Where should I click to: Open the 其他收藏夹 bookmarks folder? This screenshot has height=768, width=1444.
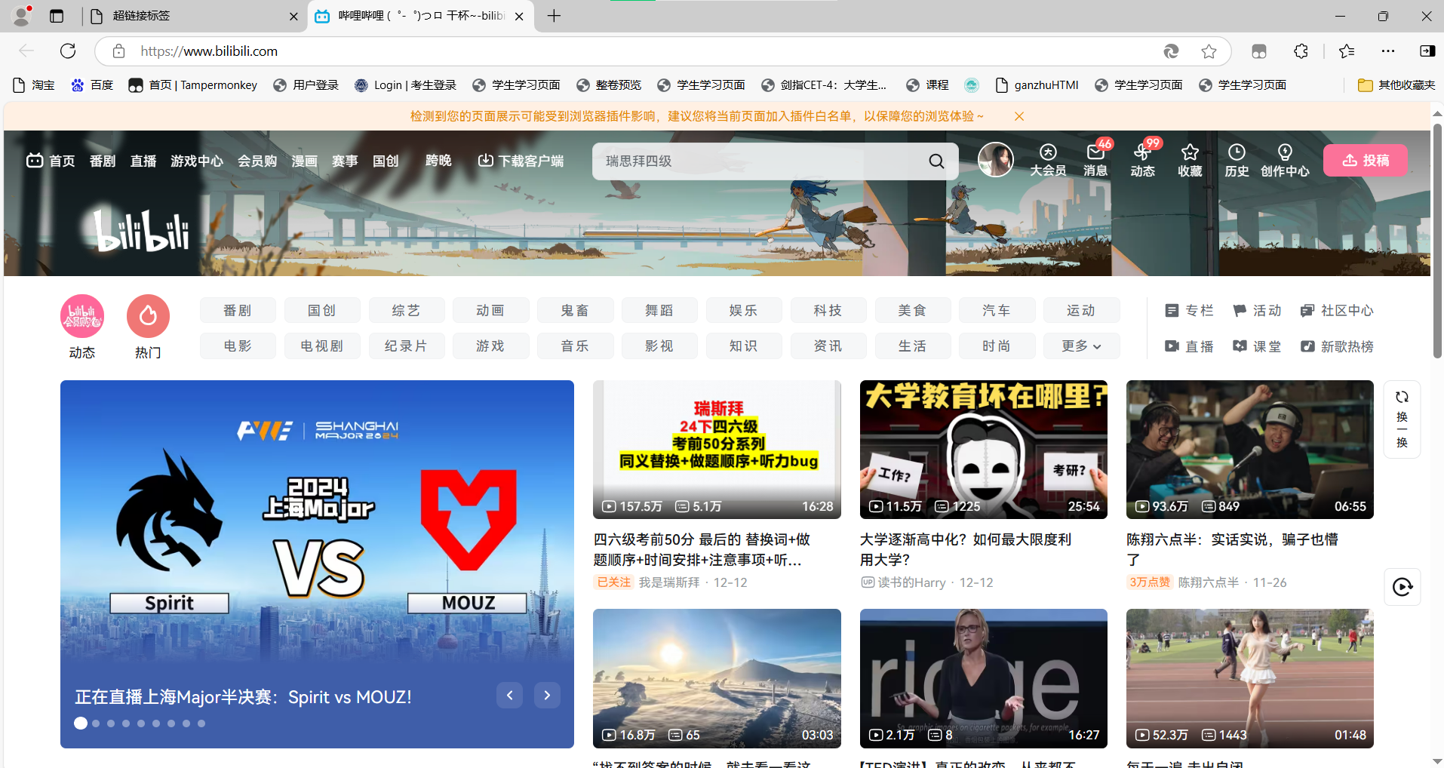[x=1396, y=85]
